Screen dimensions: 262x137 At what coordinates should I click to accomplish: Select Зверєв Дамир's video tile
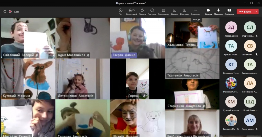tap(137, 38)
